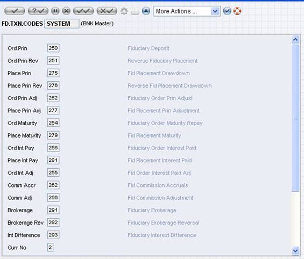Open the More Actions dropdown
304x259 pixels.
click(x=187, y=11)
